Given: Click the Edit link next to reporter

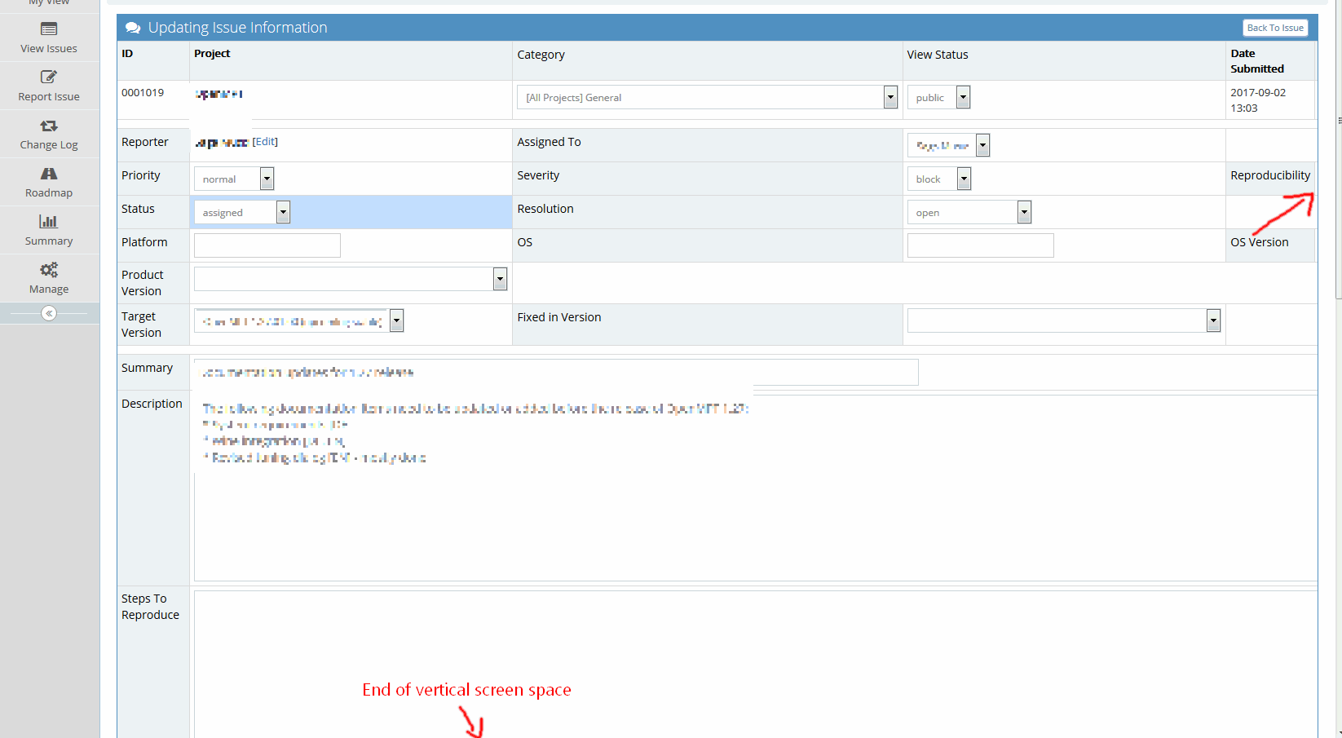Looking at the screenshot, I should (x=265, y=142).
